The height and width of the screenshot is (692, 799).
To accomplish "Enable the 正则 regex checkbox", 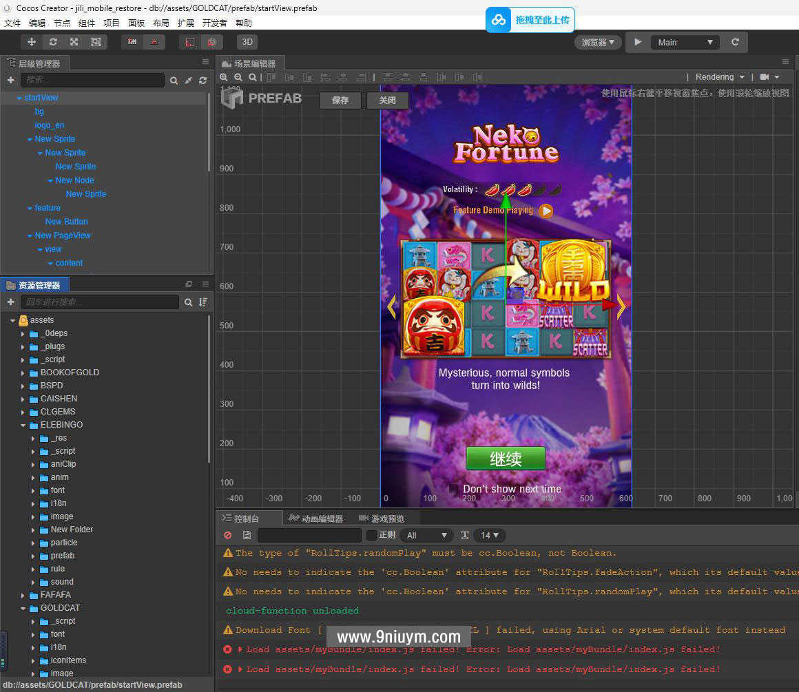I will 371,535.
